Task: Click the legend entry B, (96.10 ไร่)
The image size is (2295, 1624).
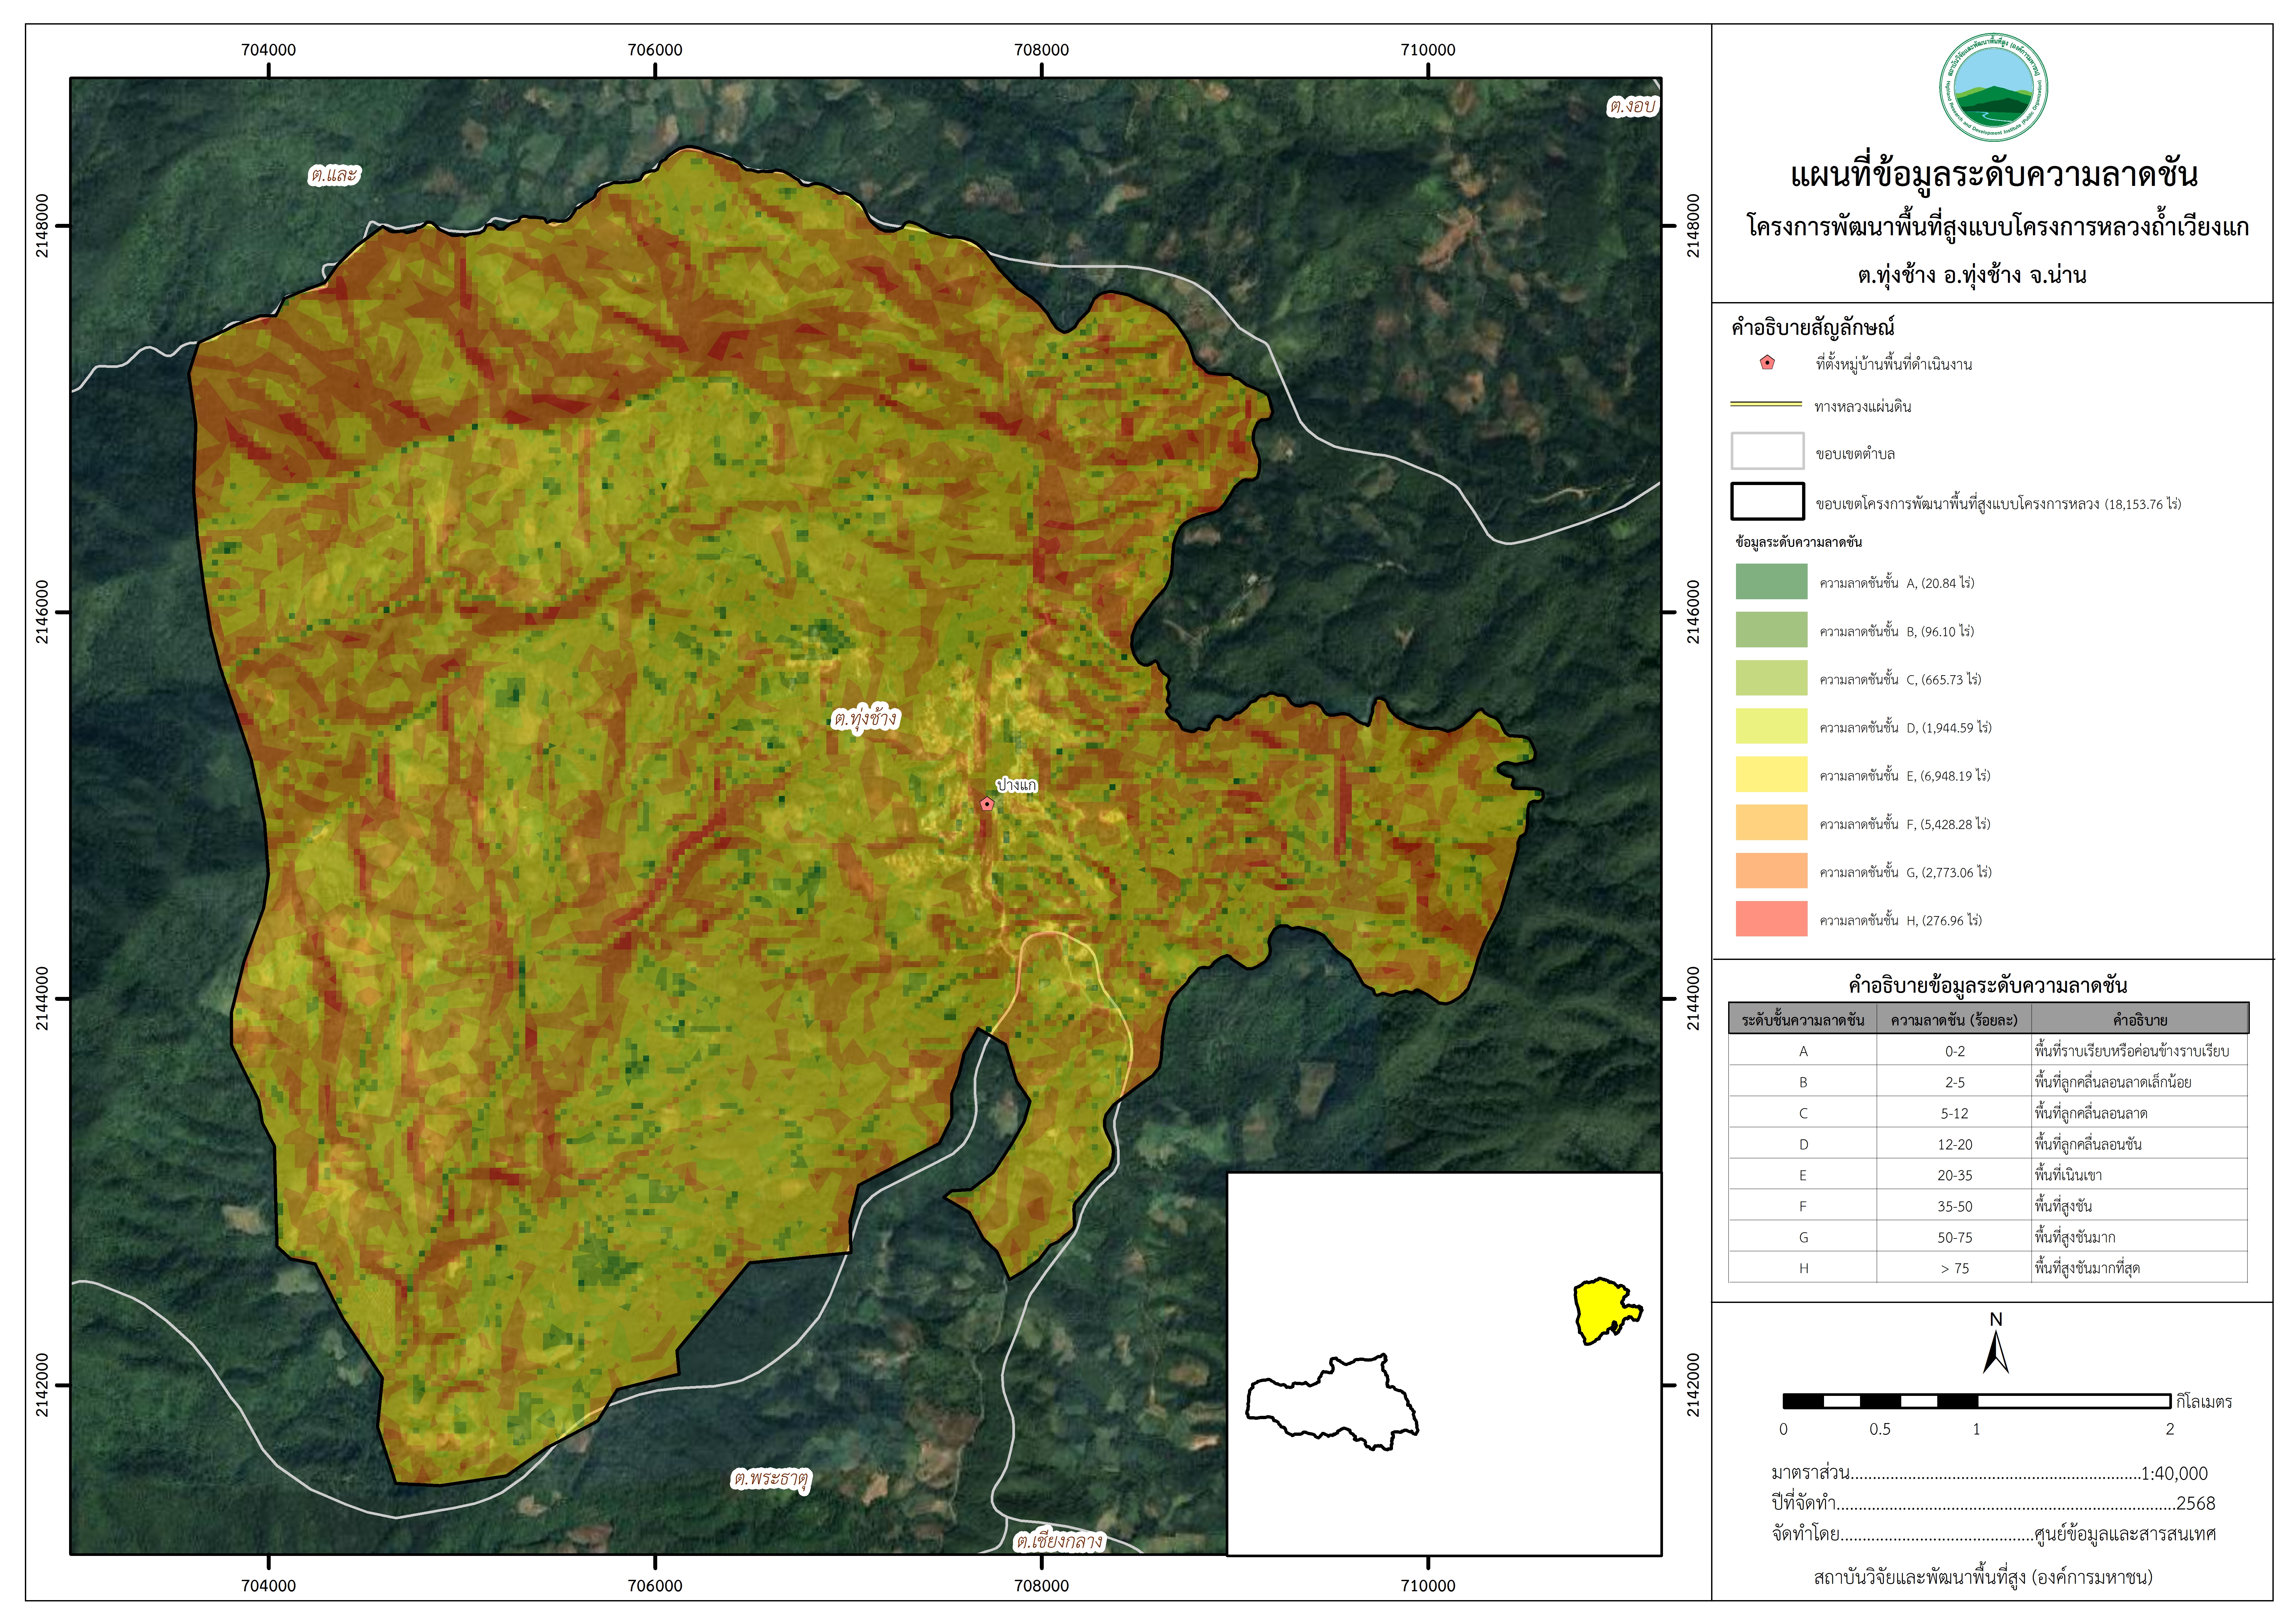Action: tap(1897, 631)
